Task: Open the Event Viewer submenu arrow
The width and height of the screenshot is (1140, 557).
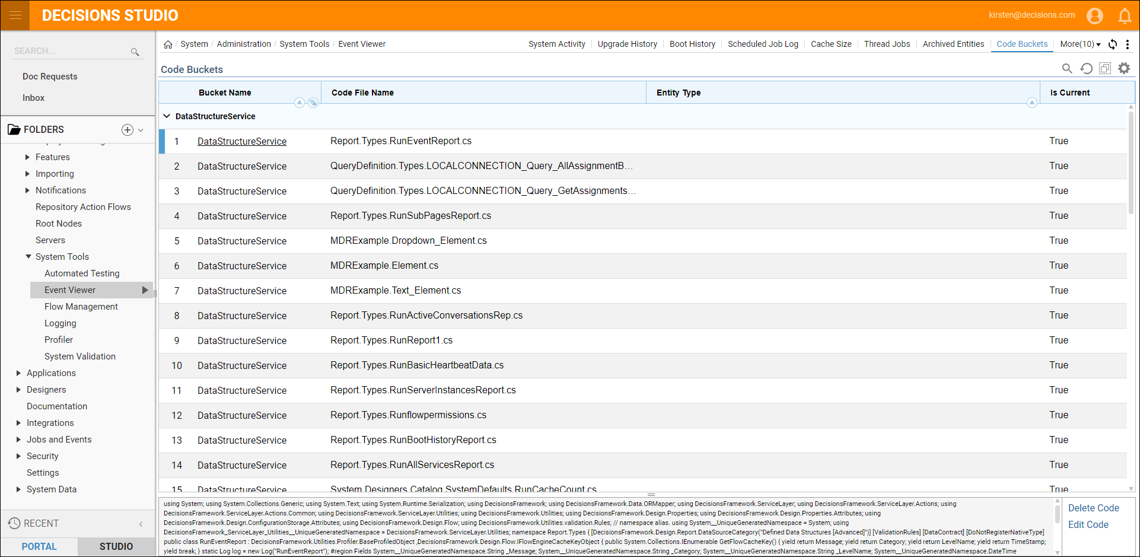Action: tap(145, 290)
